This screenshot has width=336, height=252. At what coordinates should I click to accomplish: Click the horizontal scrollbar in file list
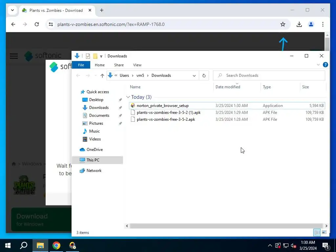[x=226, y=226]
